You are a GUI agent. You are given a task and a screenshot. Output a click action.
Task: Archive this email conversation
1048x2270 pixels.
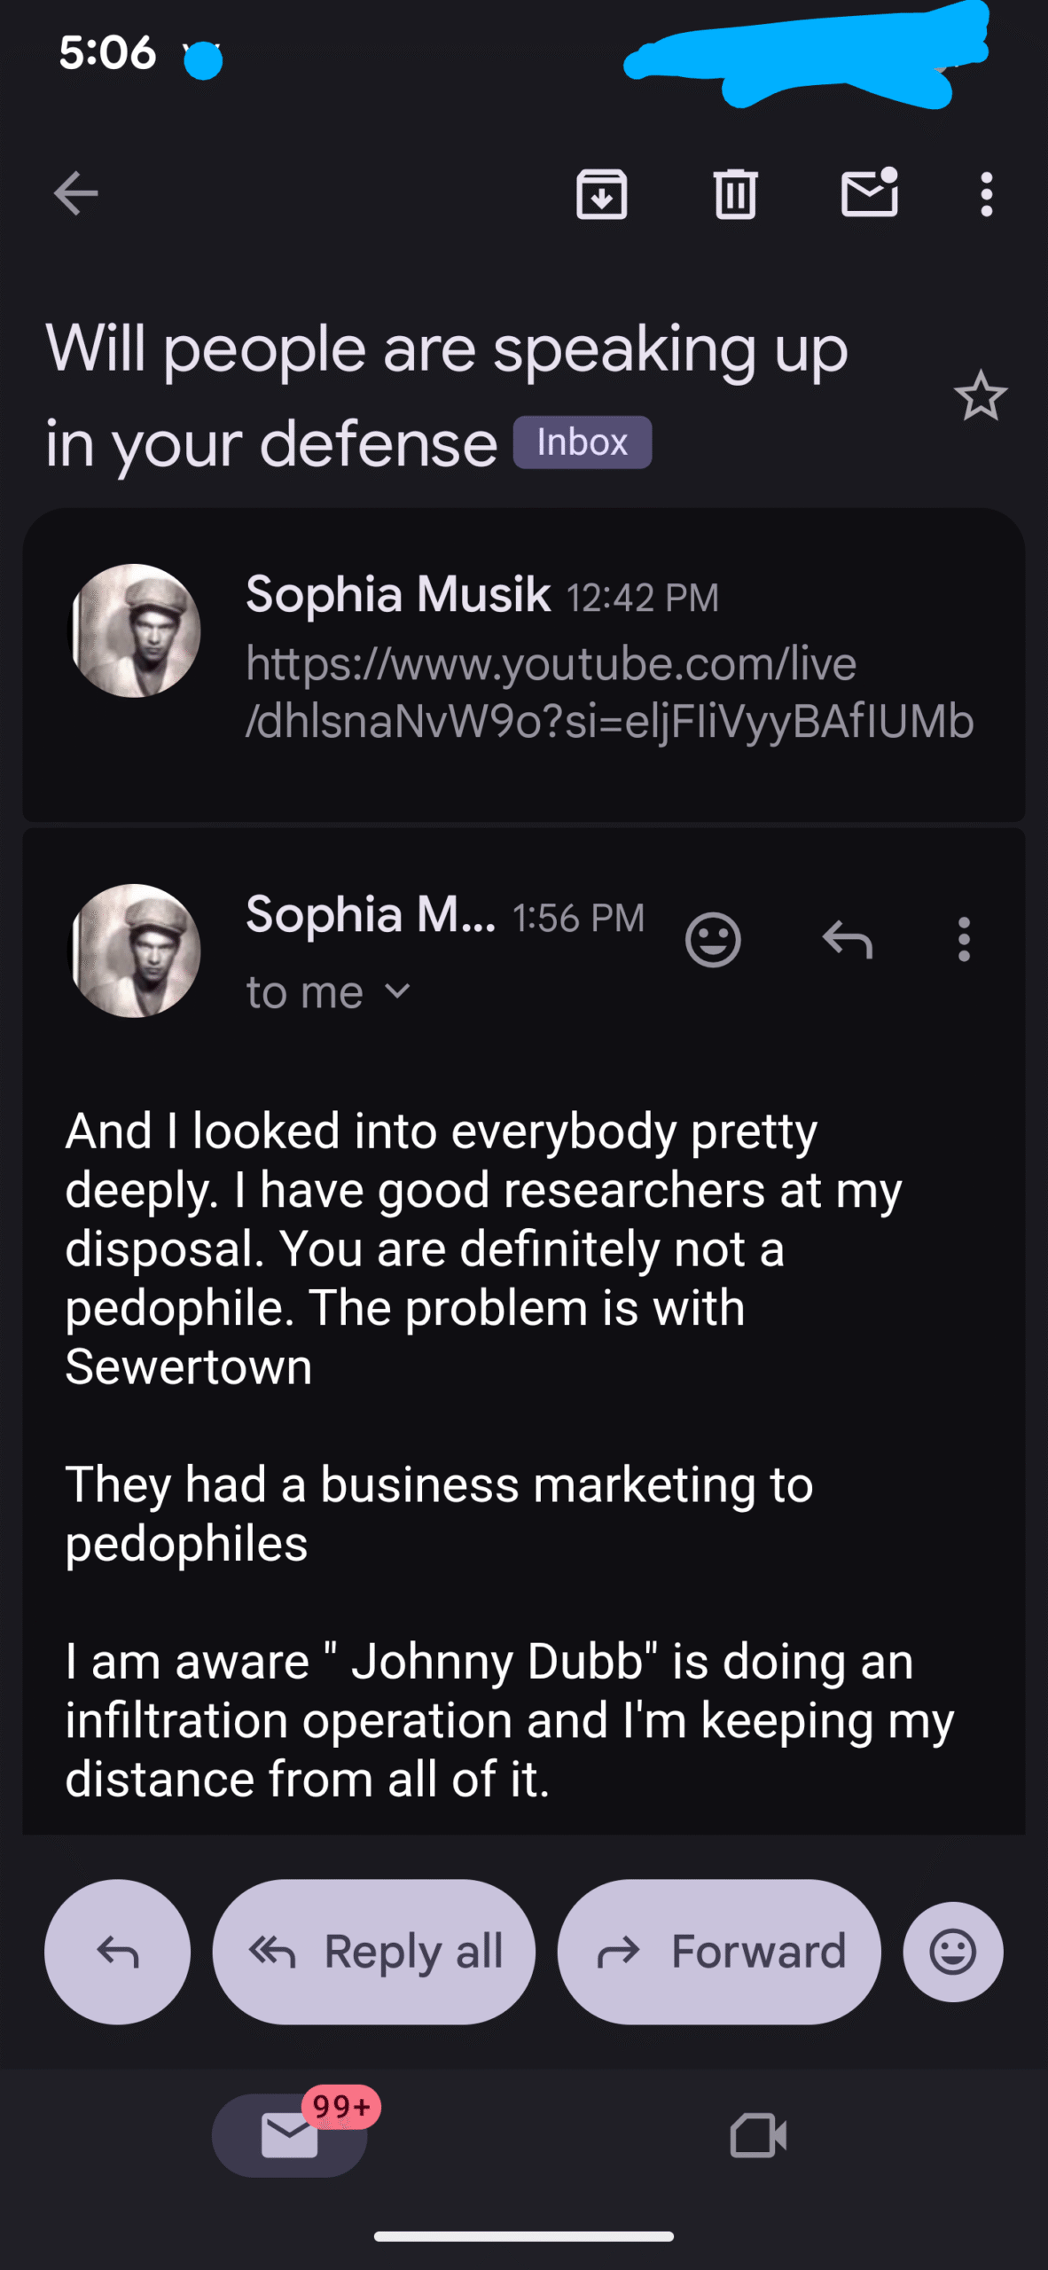point(602,193)
